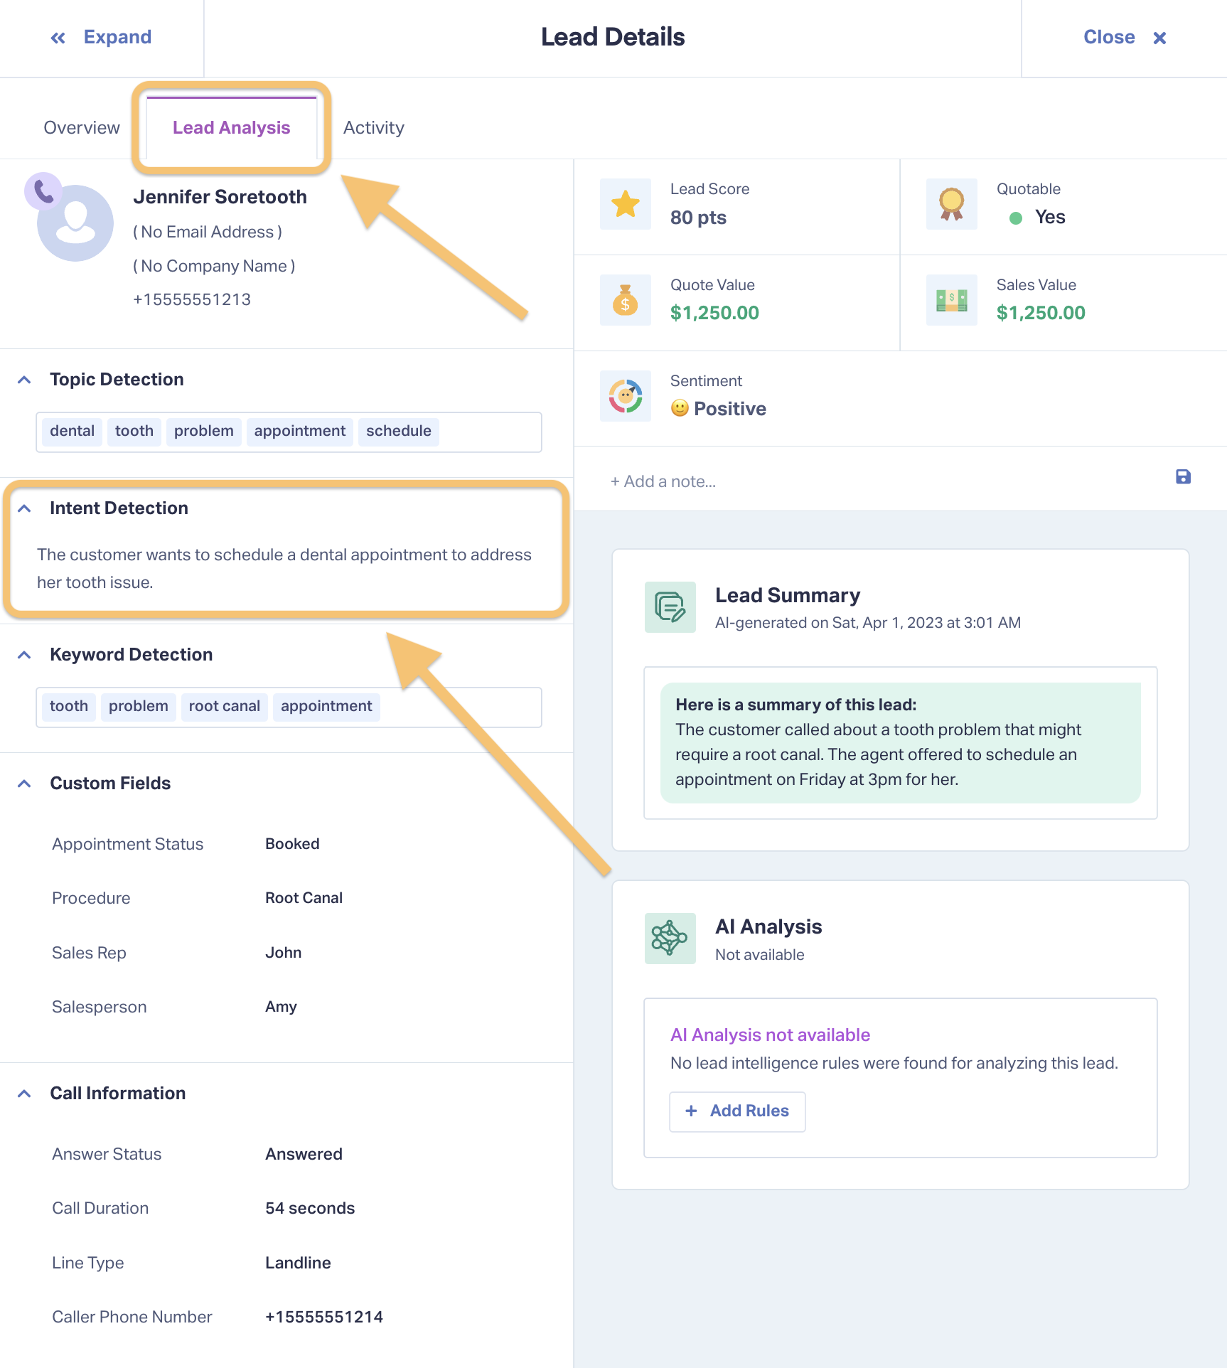1227x1368 pixels.
Task: Click the lead summary text box
Action: pyautogui.click(x=901, y=743)
